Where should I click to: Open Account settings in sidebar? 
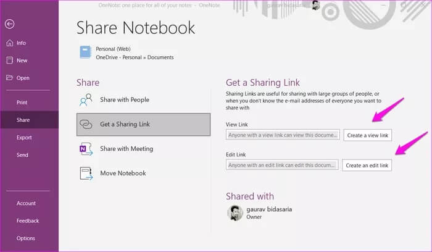pyautogui.click(x=29, y=203)
